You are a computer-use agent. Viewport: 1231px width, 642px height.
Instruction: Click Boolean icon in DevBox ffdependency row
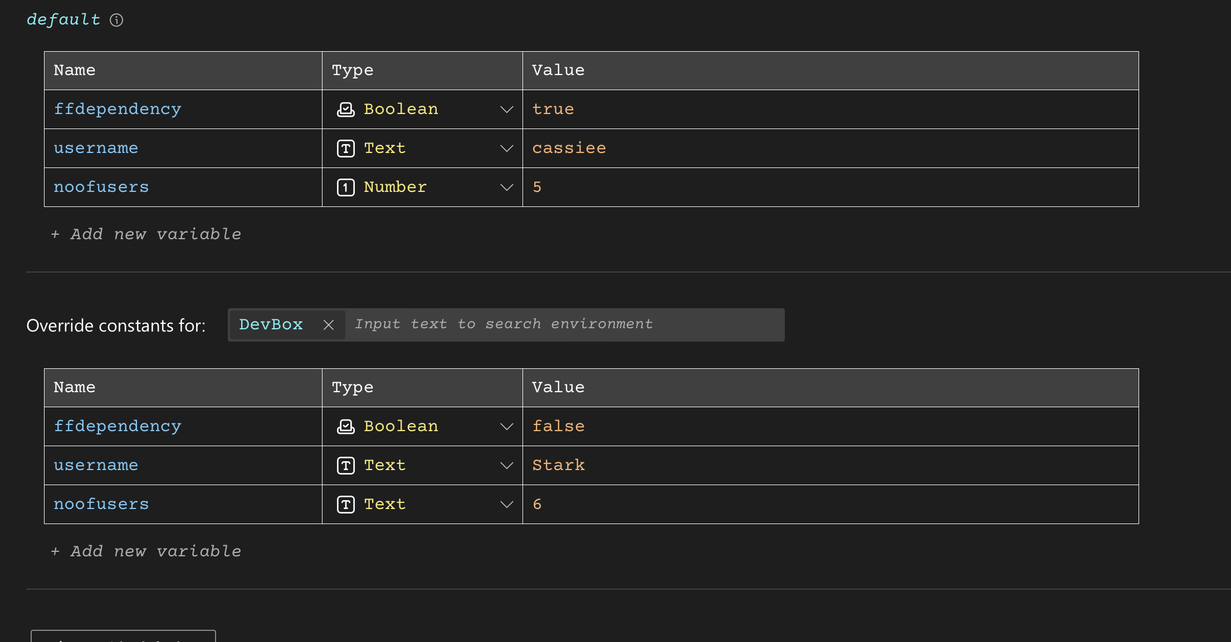345,427
